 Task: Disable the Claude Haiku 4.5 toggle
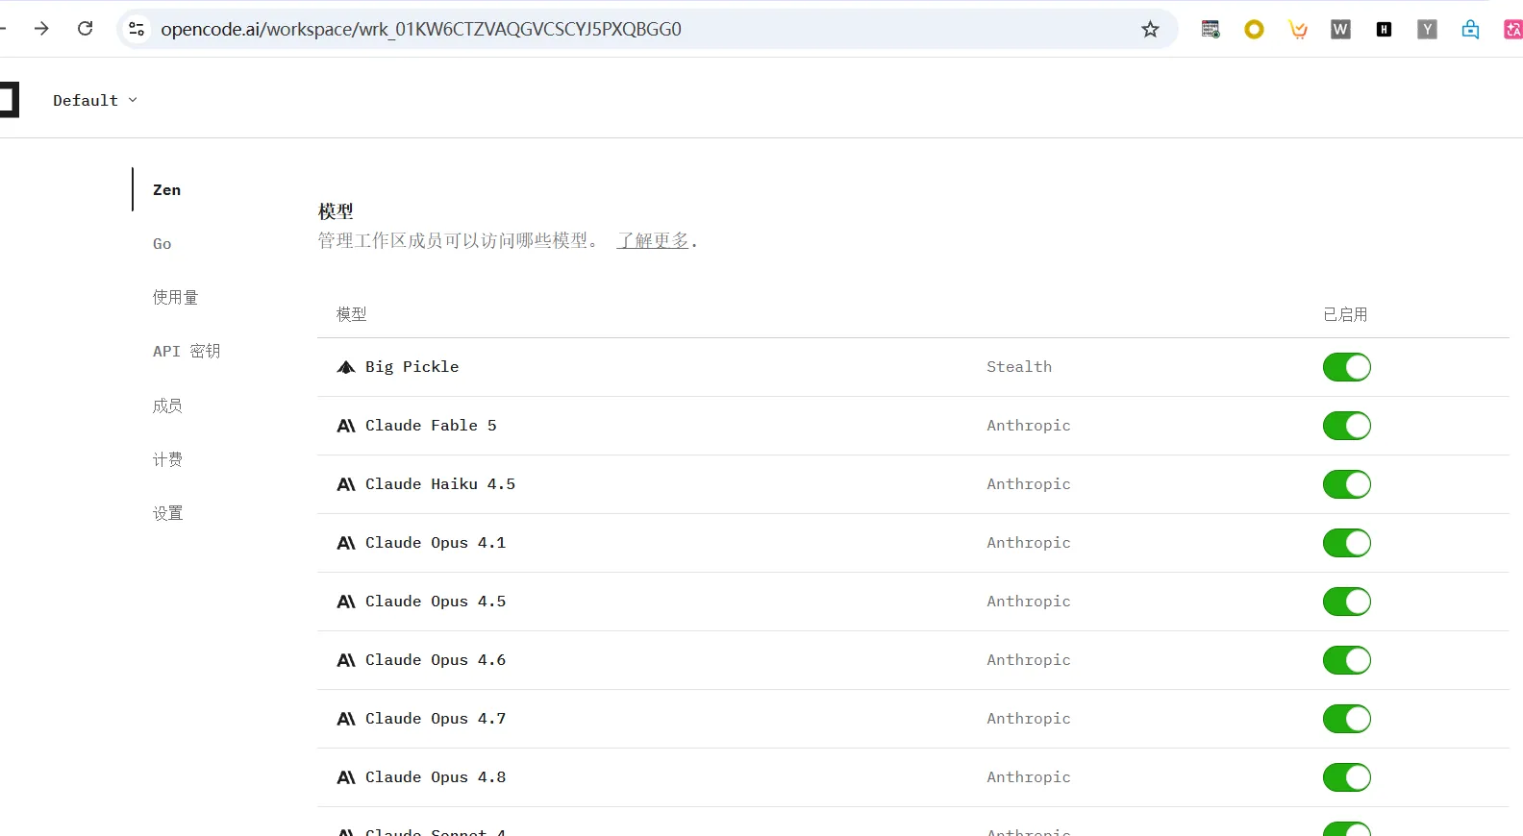coord(1346,484)
